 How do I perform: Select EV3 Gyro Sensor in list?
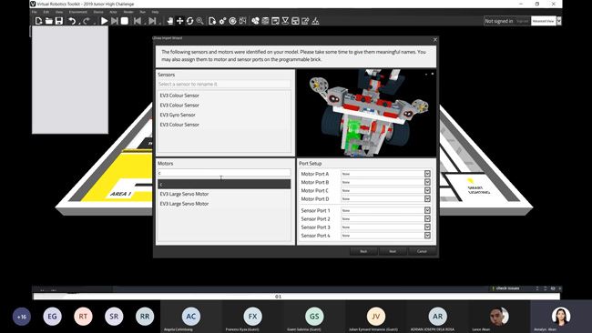click(178, 115)
